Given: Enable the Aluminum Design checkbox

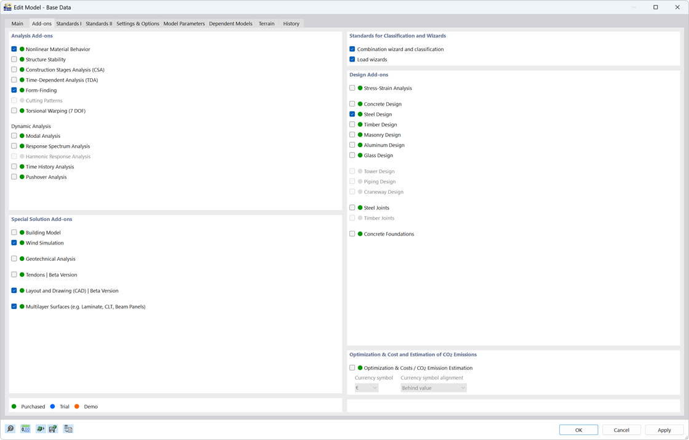Looking at the screenshot, I should tap(352, 145).
